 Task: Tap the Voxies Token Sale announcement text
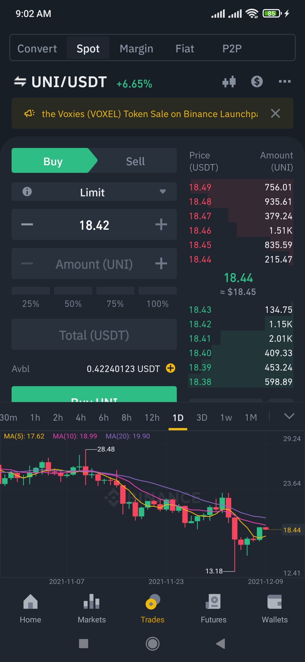(x=150, y=114)
